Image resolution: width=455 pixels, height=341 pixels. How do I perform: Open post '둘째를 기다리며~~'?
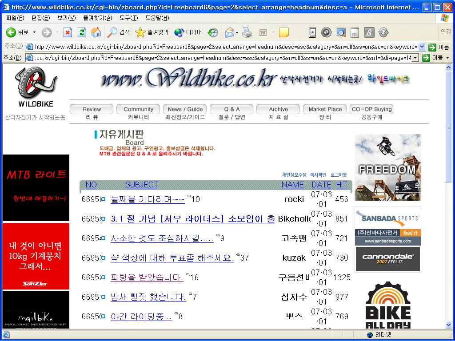pyautogui.click(x=148, y=199)
